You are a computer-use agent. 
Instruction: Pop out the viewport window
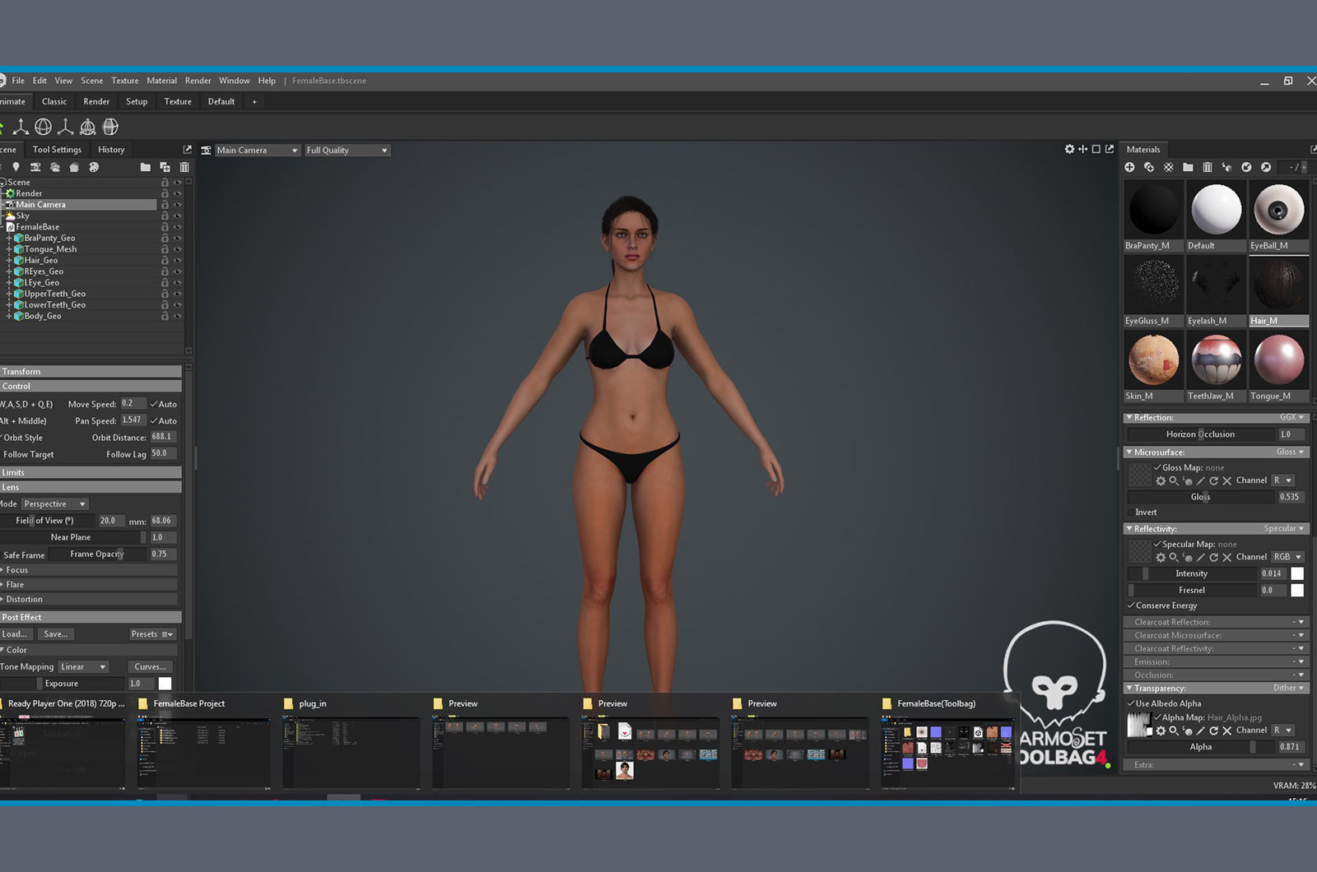pos(1110,149)
